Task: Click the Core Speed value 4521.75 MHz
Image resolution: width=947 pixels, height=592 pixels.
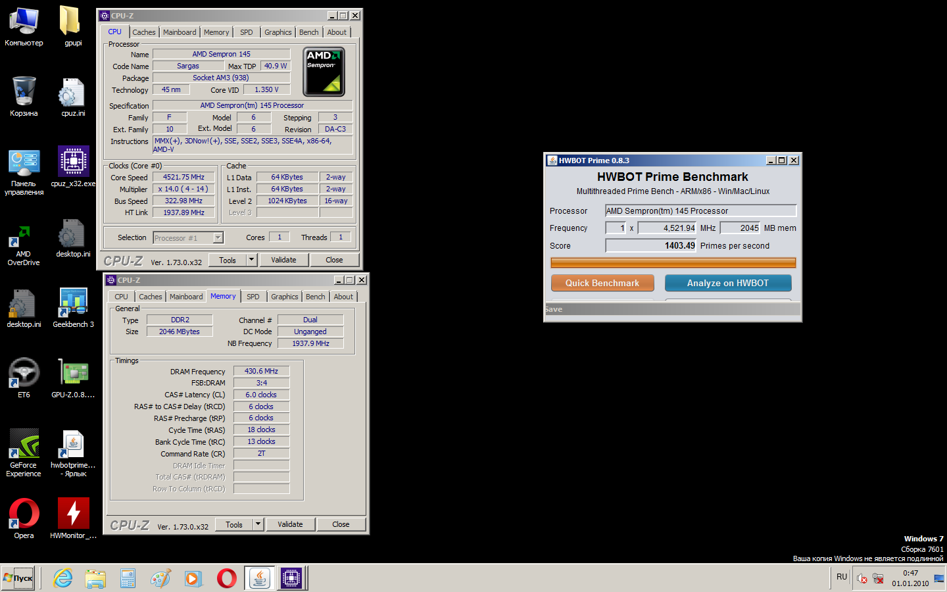Action: point(183,177)
